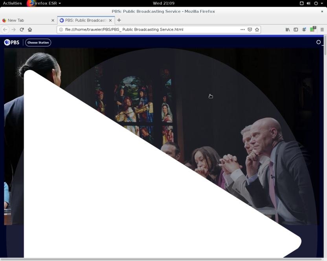Screen dimensions: 327x261
Task: Open the Firefox account icon
Action: pos(304,29)
